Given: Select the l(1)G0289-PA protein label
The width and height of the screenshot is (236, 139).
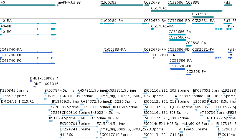Looking at the screenshot, I should [x=114, y=50].
